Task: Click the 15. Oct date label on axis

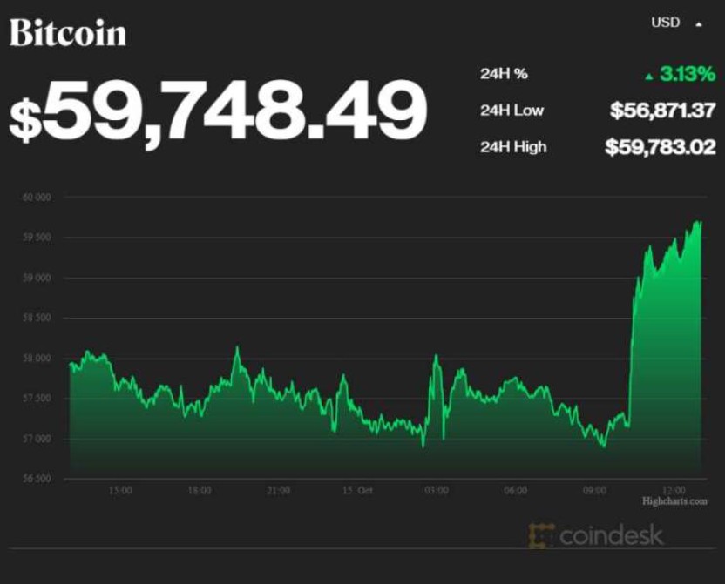Action: coord(357,491)
